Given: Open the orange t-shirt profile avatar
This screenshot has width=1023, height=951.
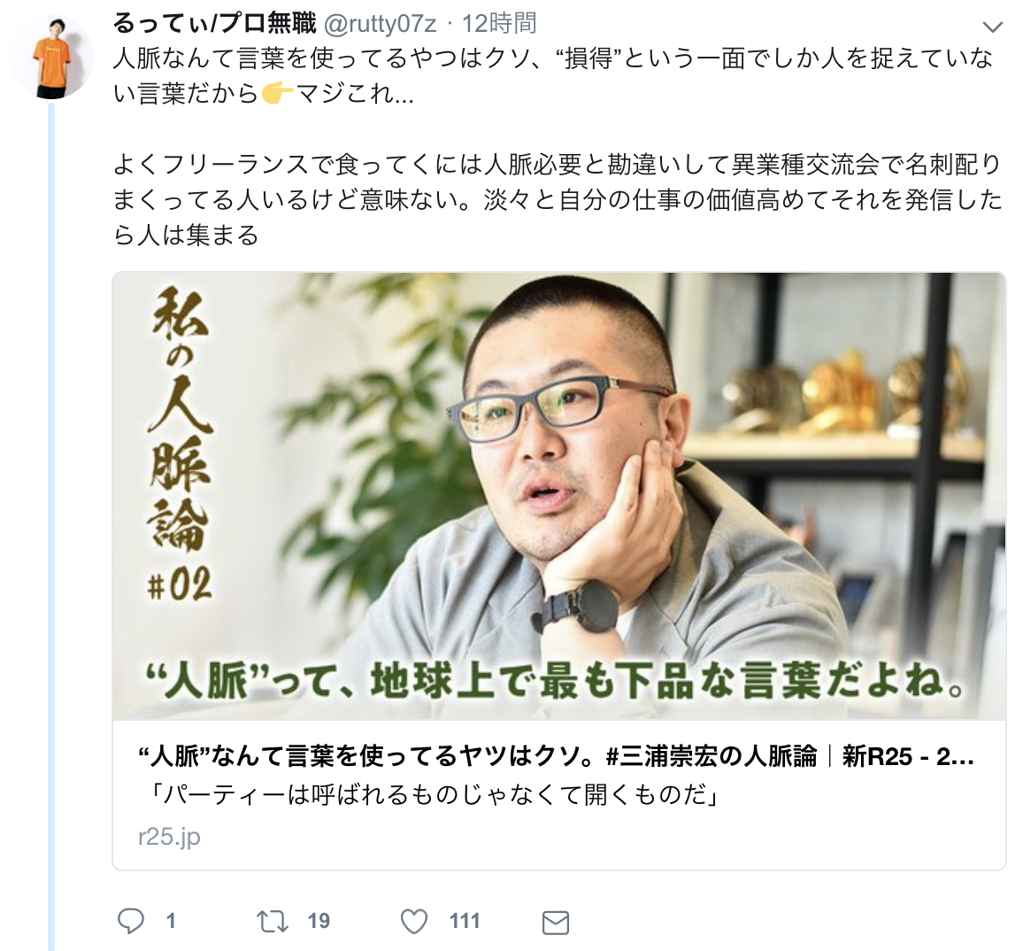Looking at the screenshot, I should [51, 57].
